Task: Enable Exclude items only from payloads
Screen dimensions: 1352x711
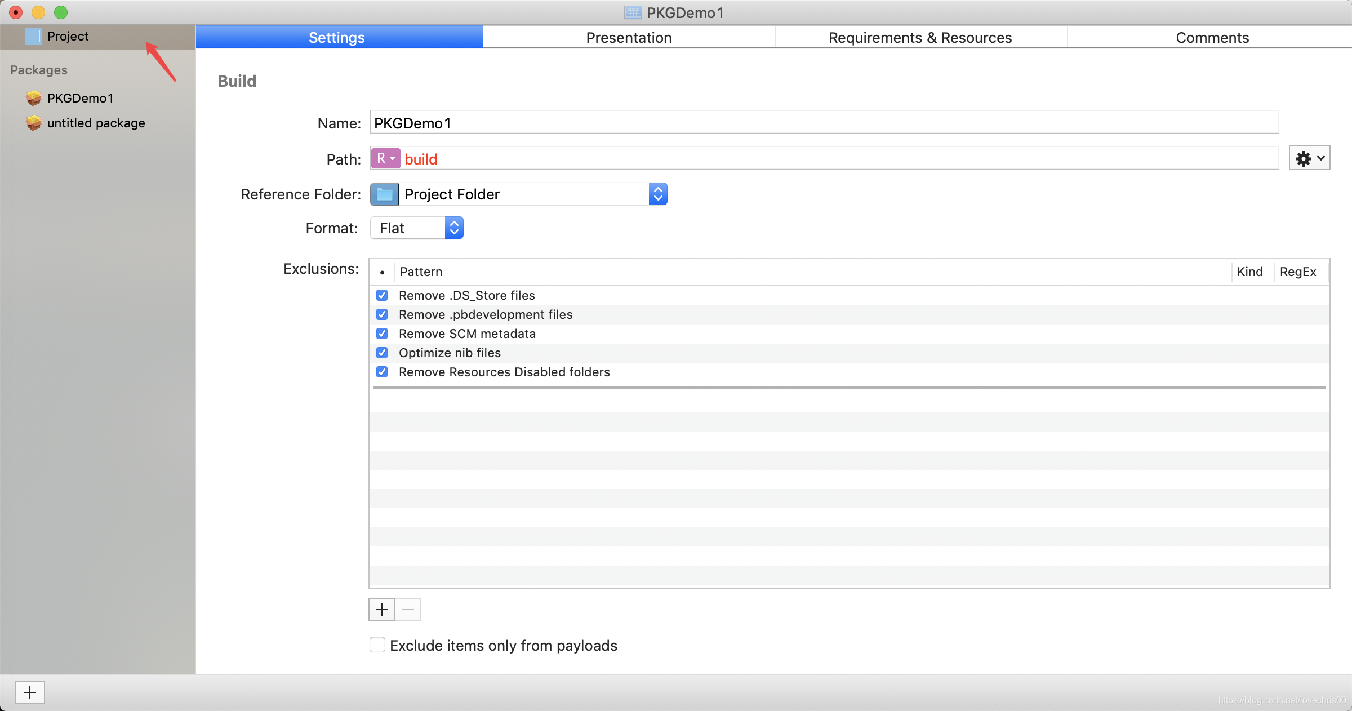Action: coord(377,645)
